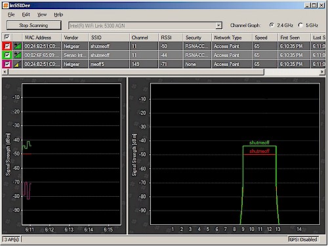
Task: Click the Senao Int... vendor cell
Action: tap(75, 55)
